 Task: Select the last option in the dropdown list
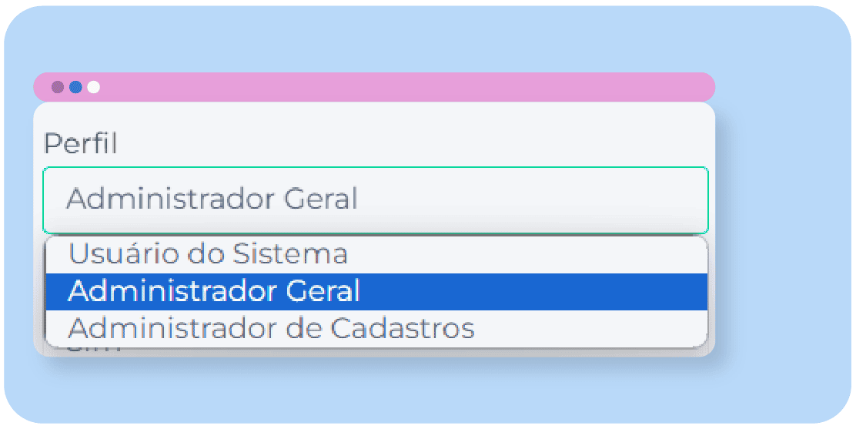coord(271,329)
